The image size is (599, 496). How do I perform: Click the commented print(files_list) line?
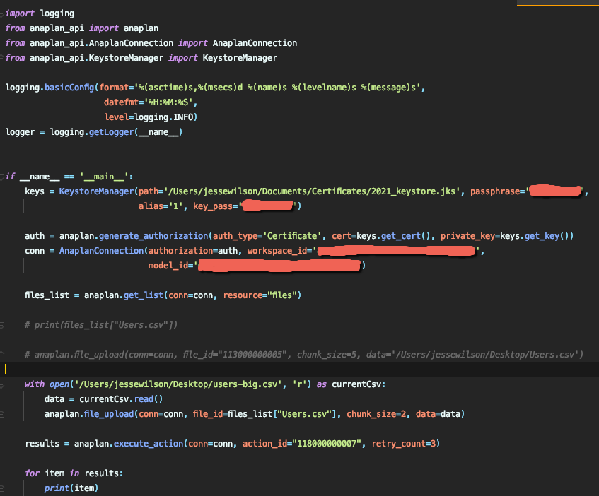[x=101, y=325]
